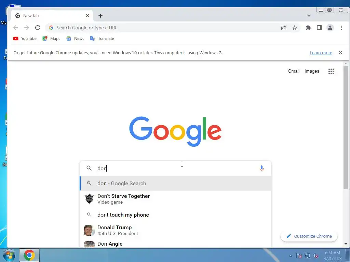Open the share page icon in address bar
Screen dimensions: 350x262
click(284, 28)
